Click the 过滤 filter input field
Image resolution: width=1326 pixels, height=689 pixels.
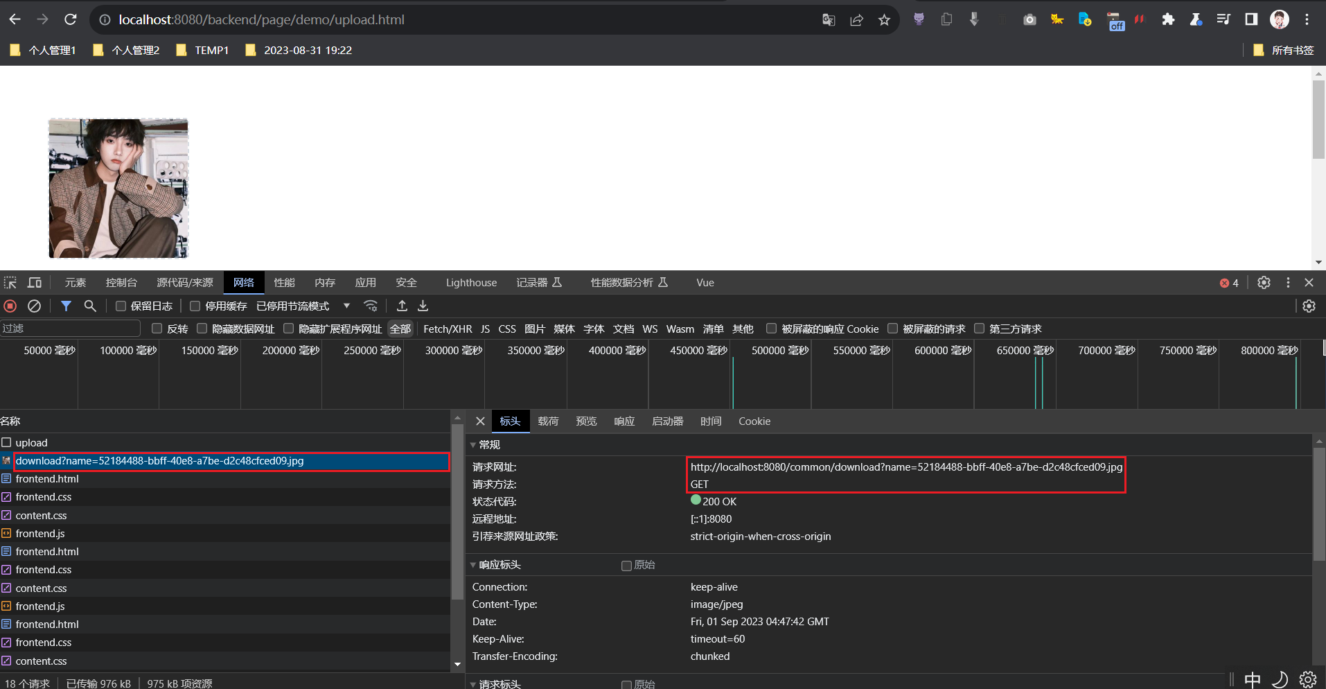[x=69, y=329]
